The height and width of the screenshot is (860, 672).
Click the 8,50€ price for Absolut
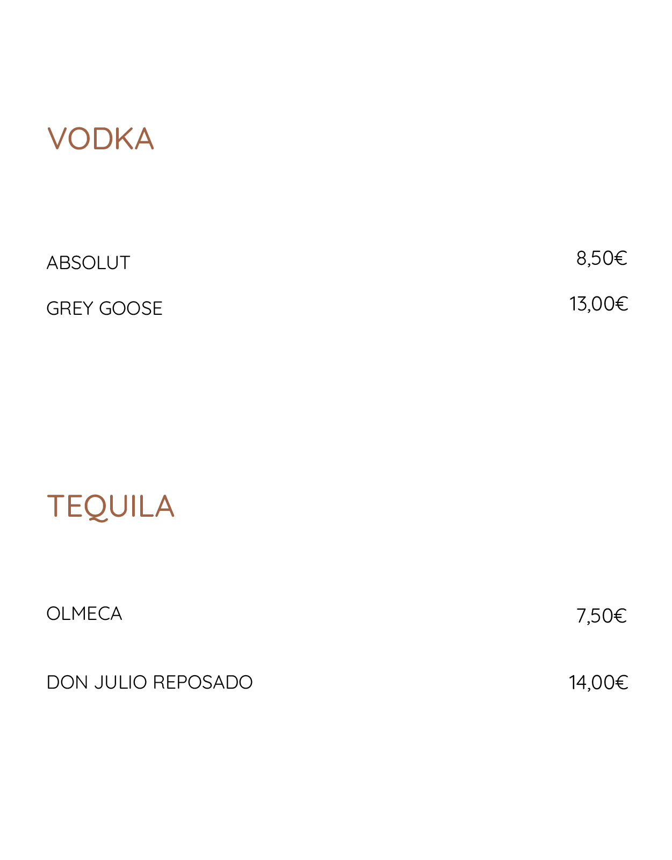point(601,258)
